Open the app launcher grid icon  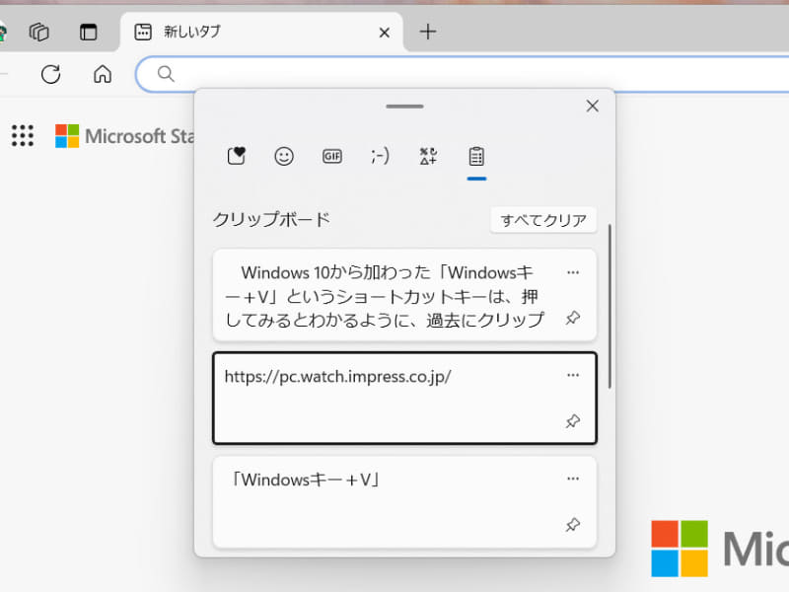pyautogui.click(x=22, y=135)
